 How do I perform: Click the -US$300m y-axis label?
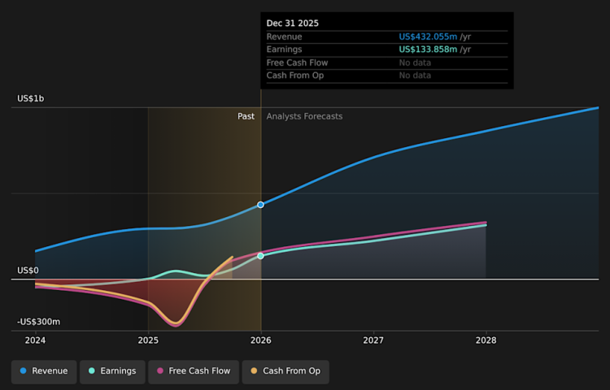(39, 322)
